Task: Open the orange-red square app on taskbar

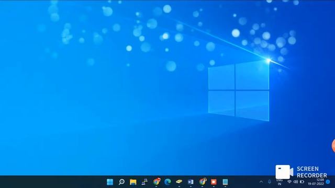Action: coord(214,182)
